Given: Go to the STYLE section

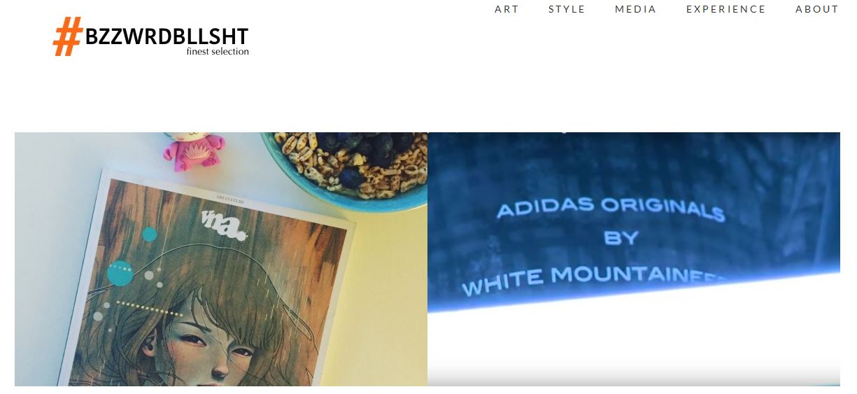Looking at the screenshot, I should 567,9.
